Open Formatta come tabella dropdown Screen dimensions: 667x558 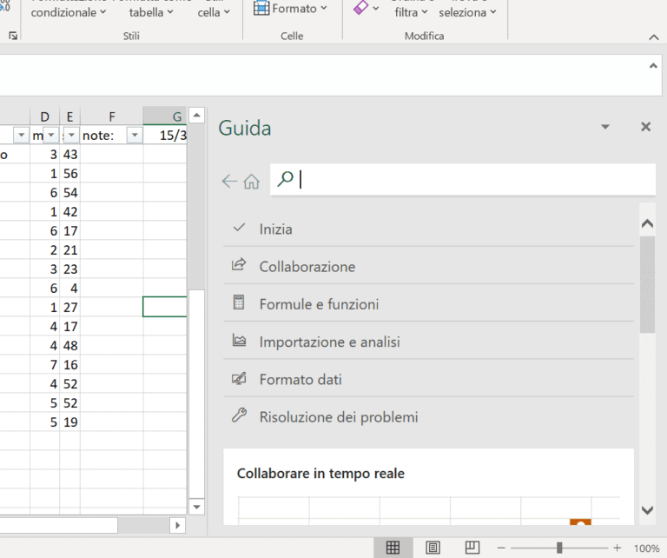151,12
